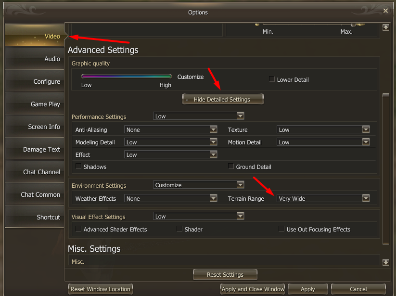Click the Apply button
396x296 pixels.
307,289
